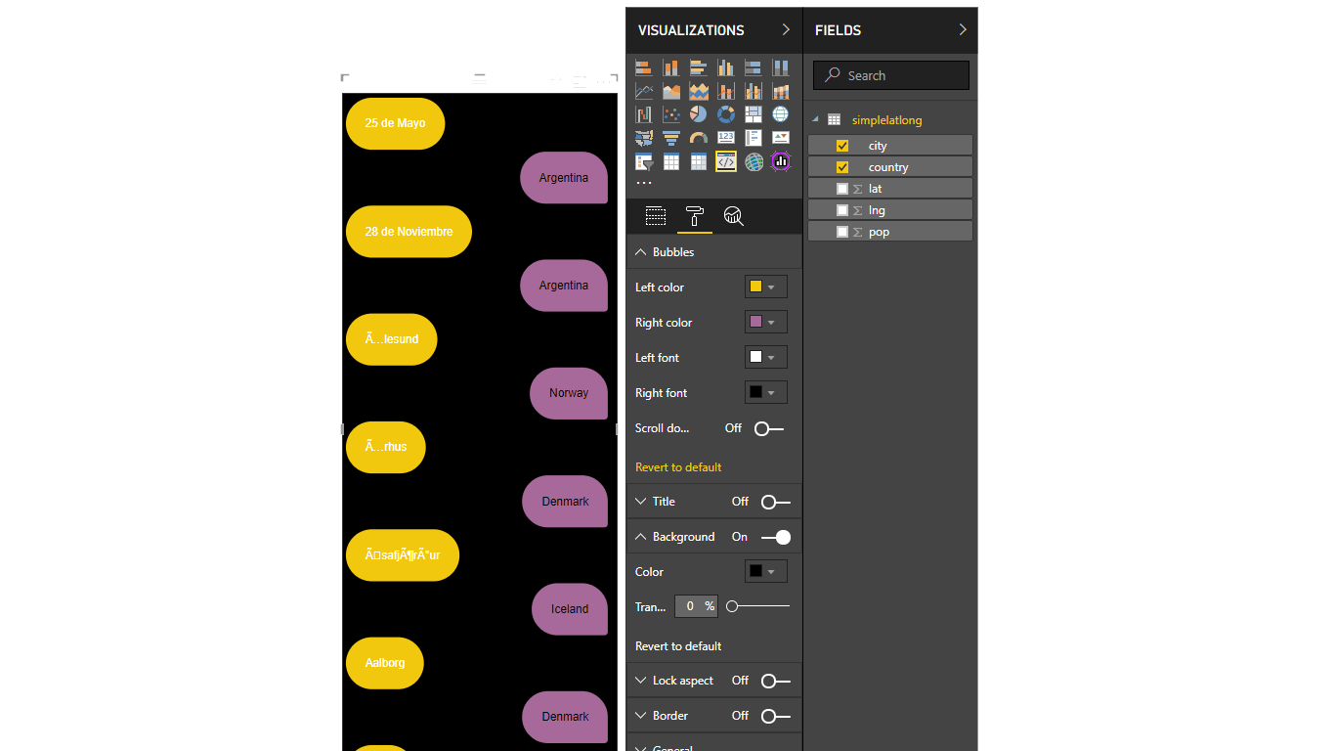
Task: Collapse the Bubbles section chevron
Action: 641,252
